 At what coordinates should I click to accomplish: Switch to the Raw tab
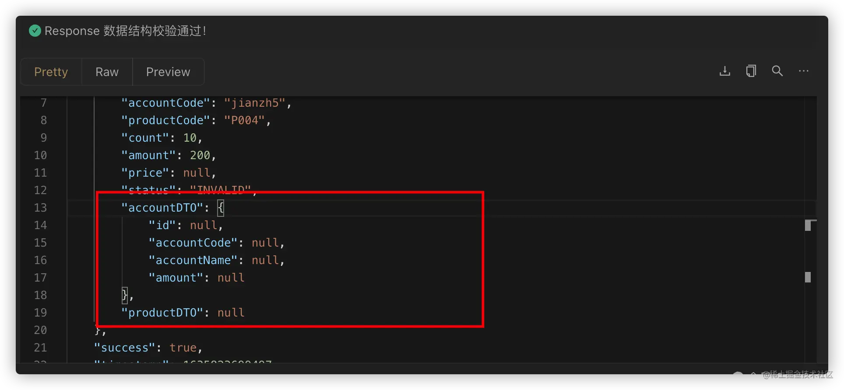(x=107, y=72)
